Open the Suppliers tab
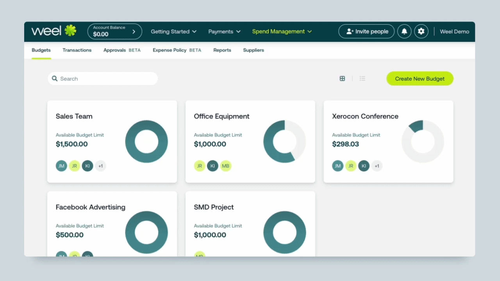 pos(254,50)
